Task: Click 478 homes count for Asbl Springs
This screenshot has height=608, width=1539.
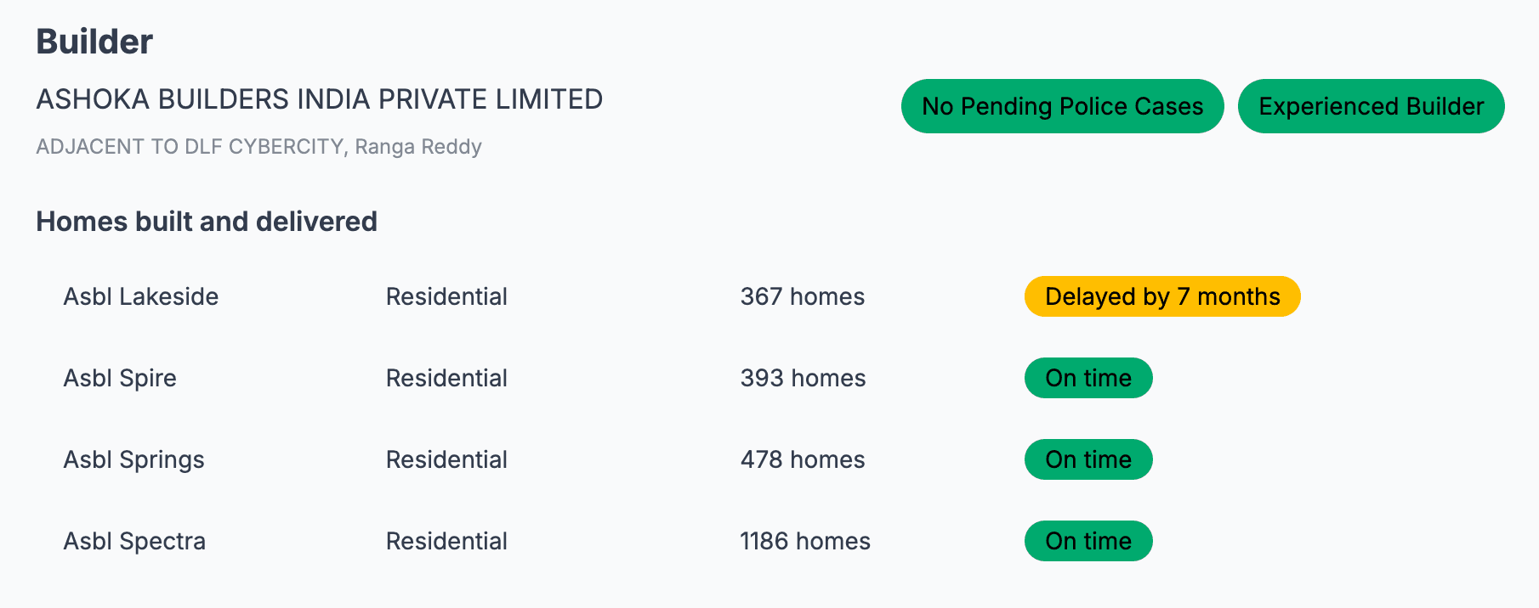Action: point(802,459)
